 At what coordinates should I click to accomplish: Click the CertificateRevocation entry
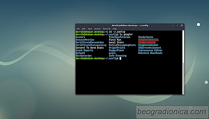coord(90,42)
